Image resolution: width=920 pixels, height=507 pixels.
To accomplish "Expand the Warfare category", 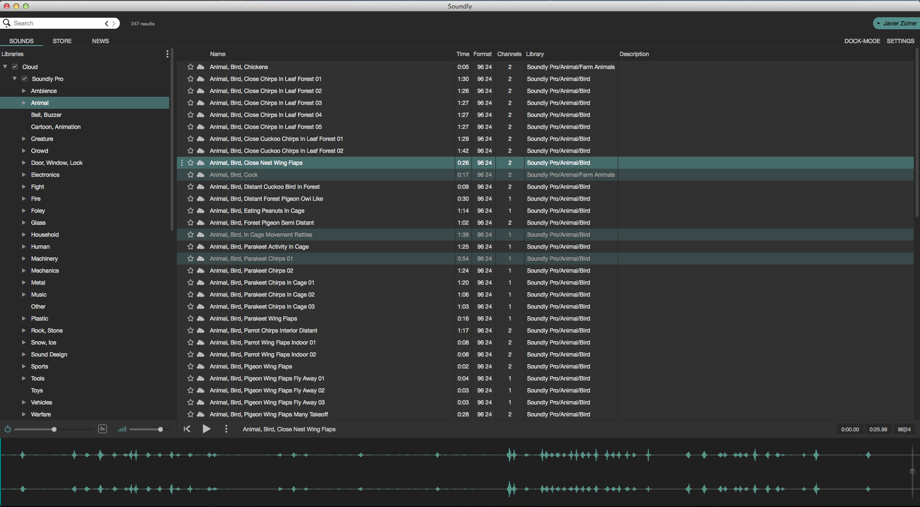I will coord(23,415).
